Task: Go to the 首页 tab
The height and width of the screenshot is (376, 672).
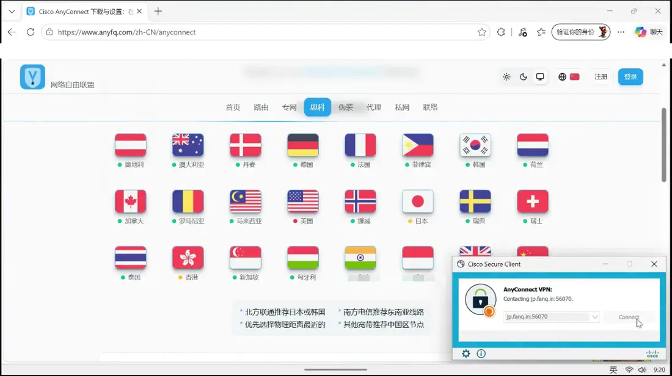Action: [233, 107]
